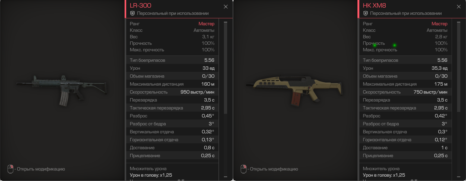466x181 pixels.
Task: Click the HK XM8 title text
Action: (374, 5)
